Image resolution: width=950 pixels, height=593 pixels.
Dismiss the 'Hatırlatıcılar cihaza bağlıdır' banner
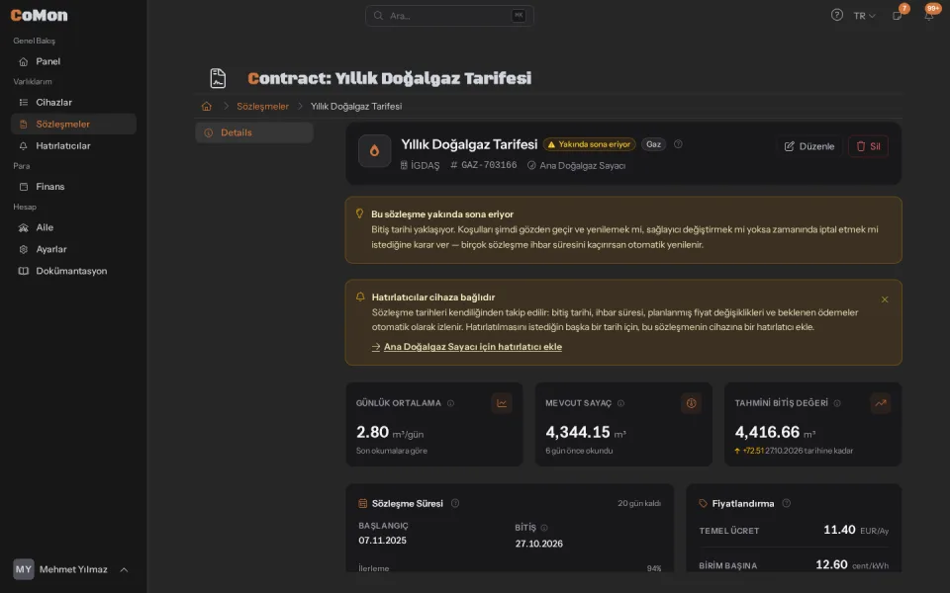pos(885,299)
